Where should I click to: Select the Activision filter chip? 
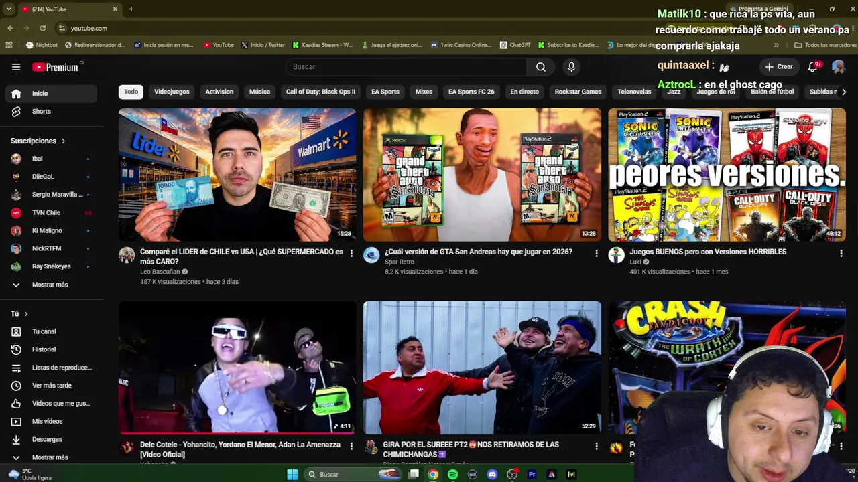click(x=219, y=92)
